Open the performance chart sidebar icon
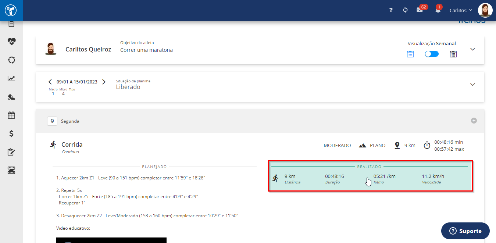 (x=11, y=78)
